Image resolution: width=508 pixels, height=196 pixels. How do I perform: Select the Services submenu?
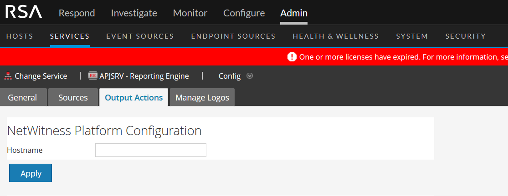coord(70,36)
